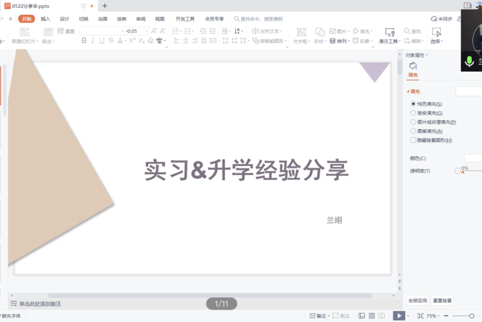The height and width of the screenshot is (322, 482).
Task: Switch to the 动画 ribbon tab
Action: click(102, 19)
